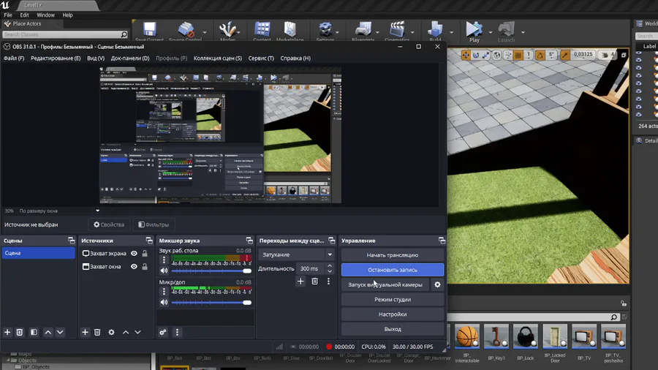Mute Звук раб. стола audio
Screen dimensions: 658x370
click(x=164, y=271)
